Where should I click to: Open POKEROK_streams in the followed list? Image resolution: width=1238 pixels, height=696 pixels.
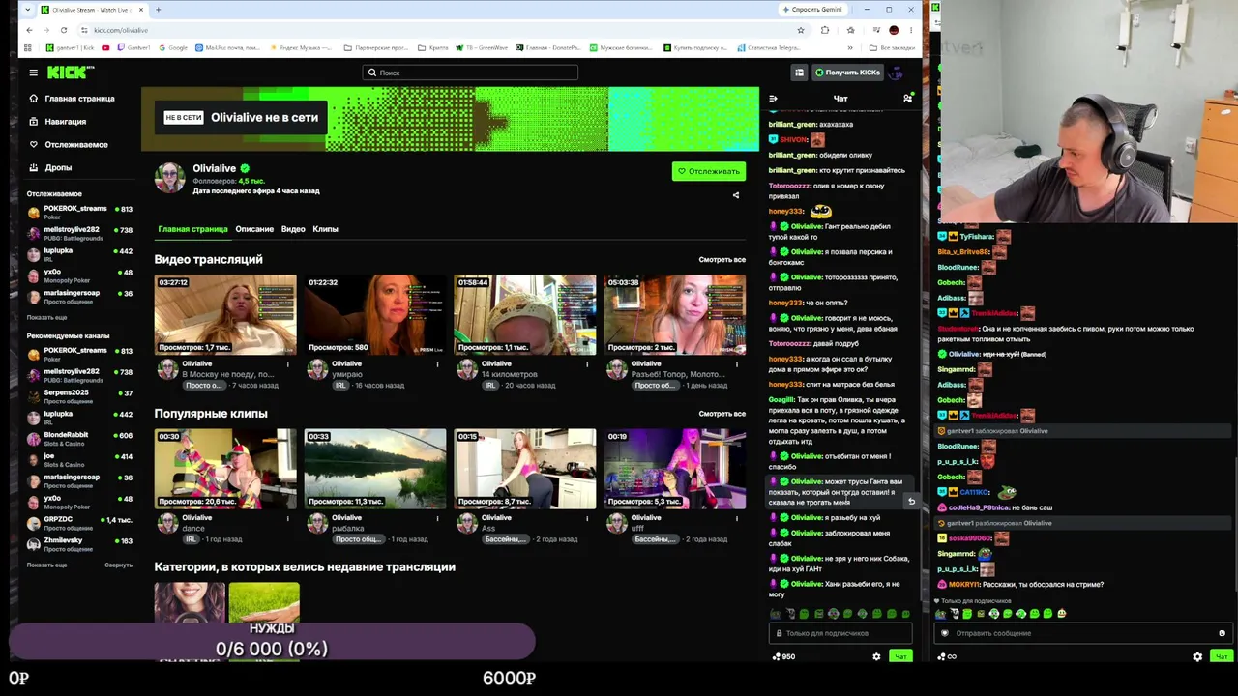tap(79, 211)
